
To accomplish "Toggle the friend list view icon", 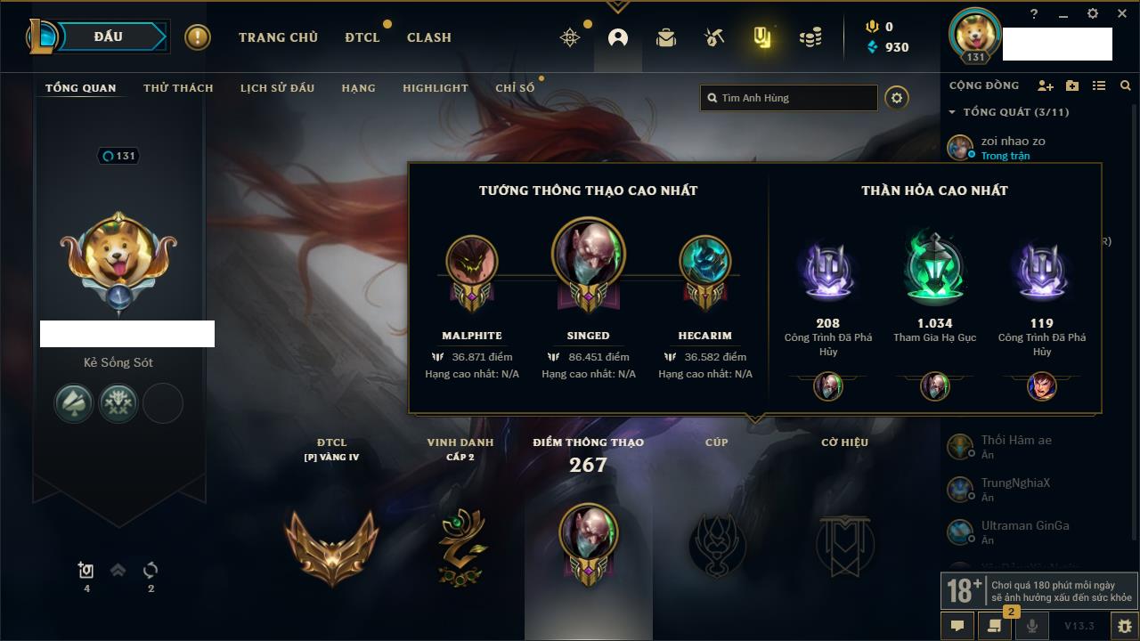I will (x=1099, y=85).
